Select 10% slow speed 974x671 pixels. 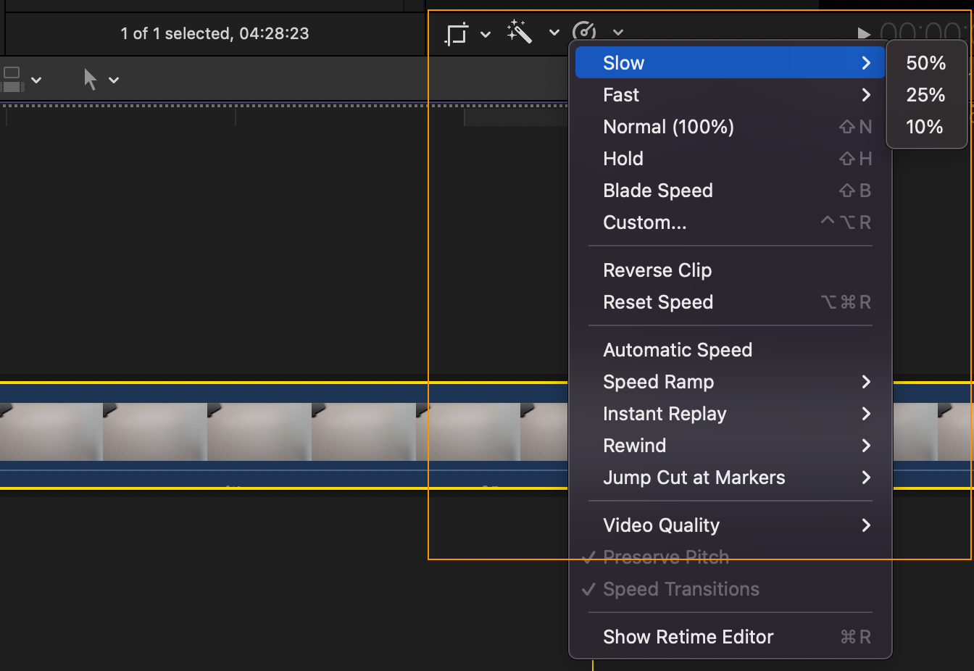(x=926, y=127)
